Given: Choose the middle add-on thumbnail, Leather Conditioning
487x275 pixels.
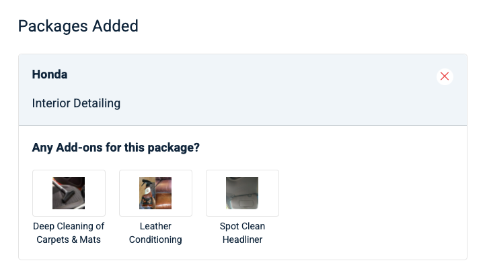Looking at the screenshot, I should coord(155,193).
